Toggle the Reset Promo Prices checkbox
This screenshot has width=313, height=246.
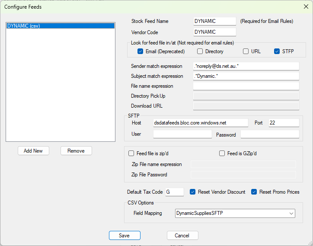254,192
